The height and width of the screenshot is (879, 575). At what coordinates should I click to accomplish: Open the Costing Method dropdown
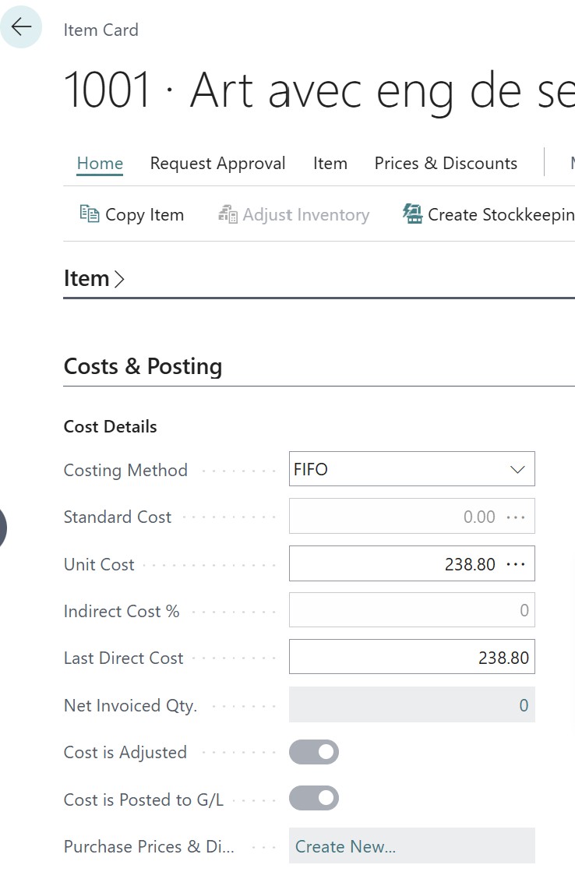pos(411,470)
